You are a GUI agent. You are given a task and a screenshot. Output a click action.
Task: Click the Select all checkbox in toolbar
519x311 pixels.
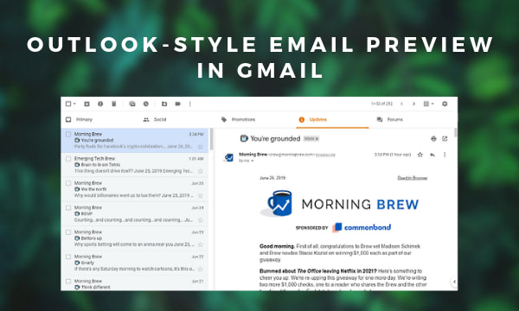[x=68, y=104]
